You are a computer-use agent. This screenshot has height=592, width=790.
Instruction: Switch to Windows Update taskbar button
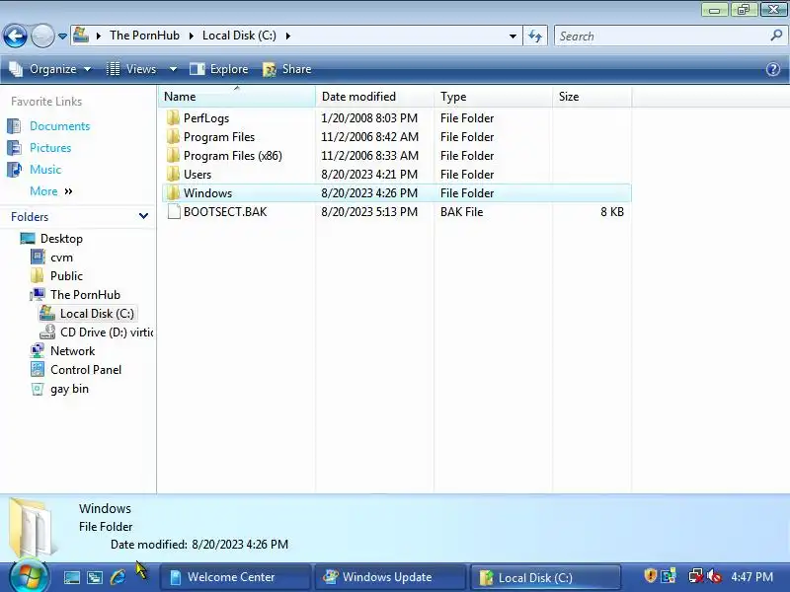coord(390,577)
